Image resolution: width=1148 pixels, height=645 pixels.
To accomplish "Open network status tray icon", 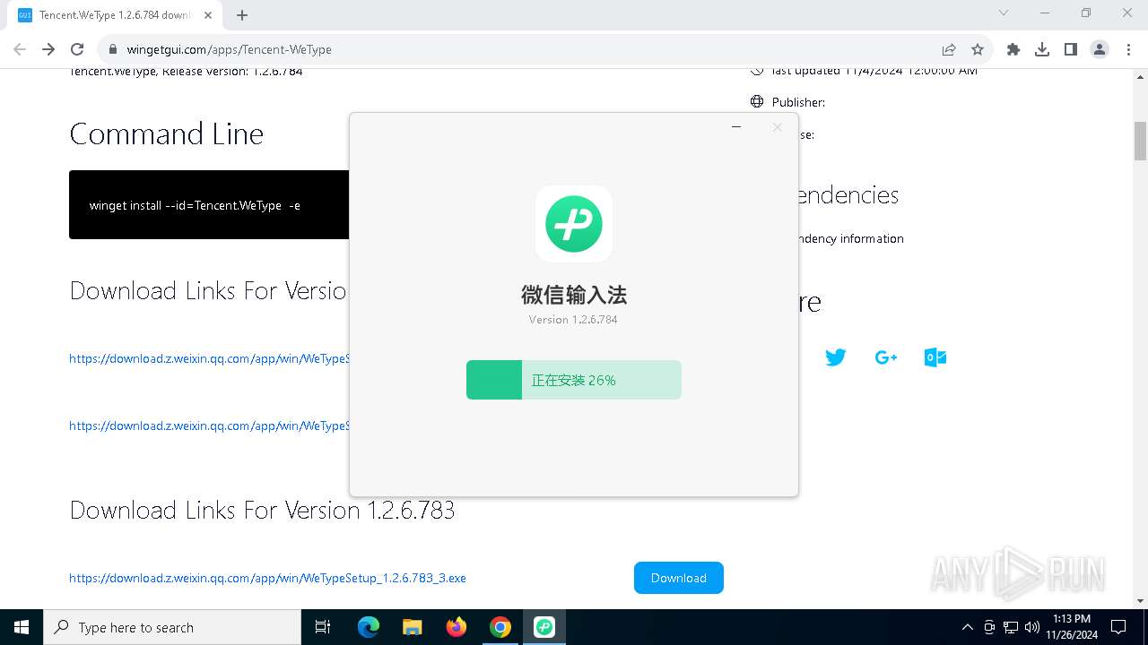I will click(x=1011, y=627).
